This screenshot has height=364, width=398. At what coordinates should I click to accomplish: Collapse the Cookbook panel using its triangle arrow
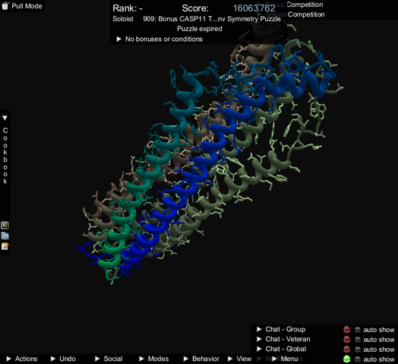pyautogui.click(x=5, y=118)
